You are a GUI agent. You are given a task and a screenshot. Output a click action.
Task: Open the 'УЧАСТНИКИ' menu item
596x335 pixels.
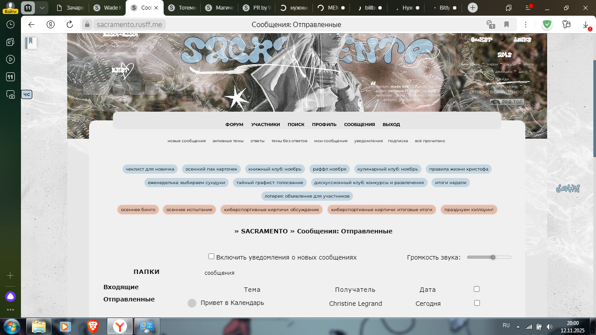pos(266,124)
